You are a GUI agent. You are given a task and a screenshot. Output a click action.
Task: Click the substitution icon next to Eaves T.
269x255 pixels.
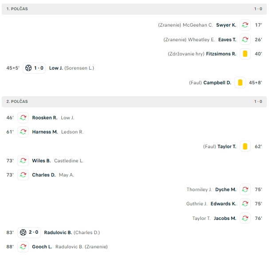(x=245, y=39)
